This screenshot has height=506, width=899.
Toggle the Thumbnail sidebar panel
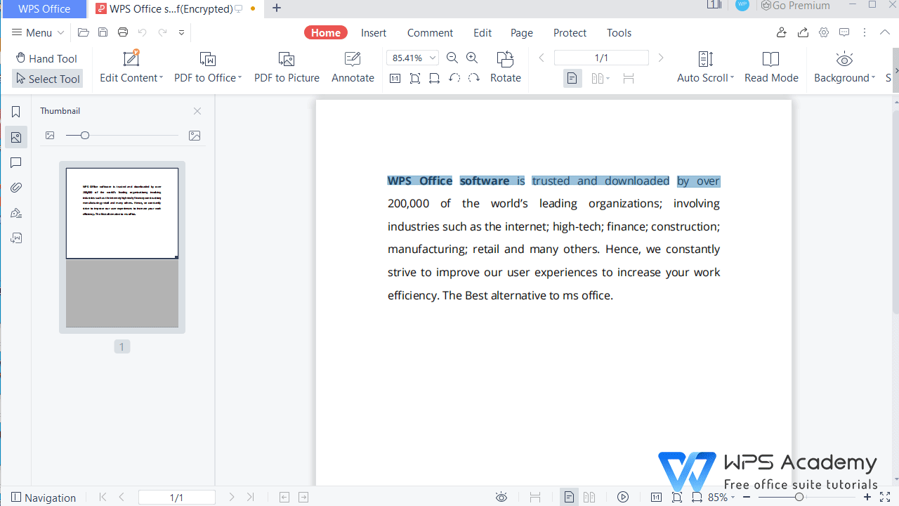click(16, 137)
